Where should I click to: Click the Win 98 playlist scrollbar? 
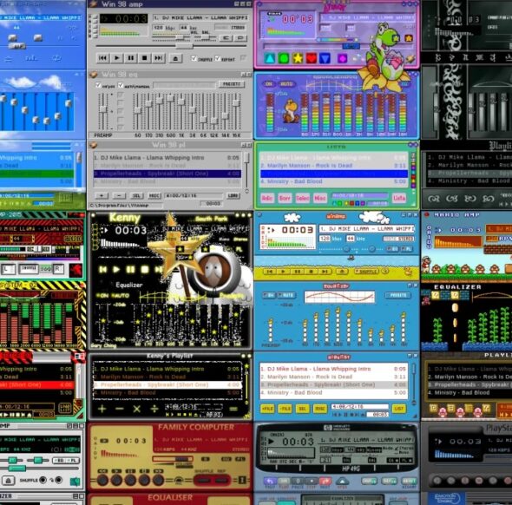(246, 172)
